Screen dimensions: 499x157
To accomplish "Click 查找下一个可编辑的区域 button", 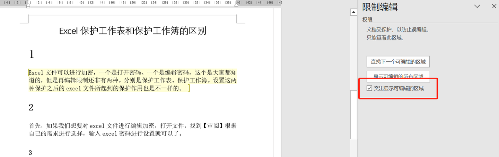I will (x=398, y=62).
